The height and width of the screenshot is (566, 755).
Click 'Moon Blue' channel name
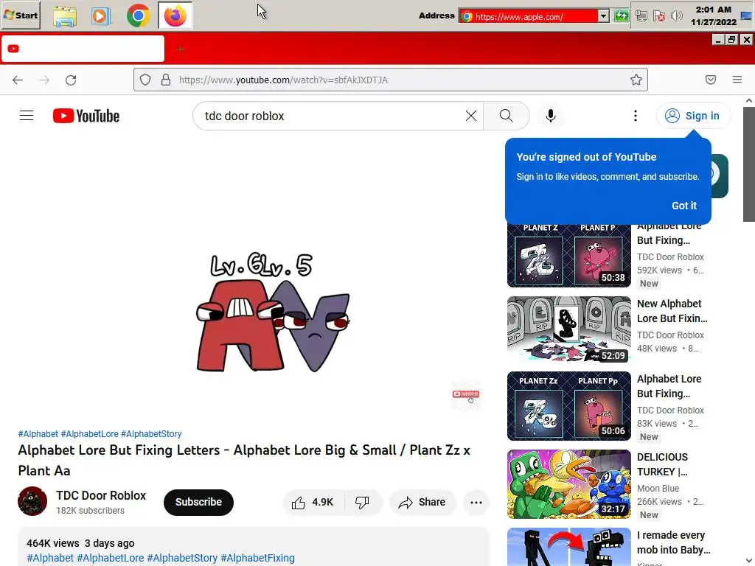tap(658, 488)
